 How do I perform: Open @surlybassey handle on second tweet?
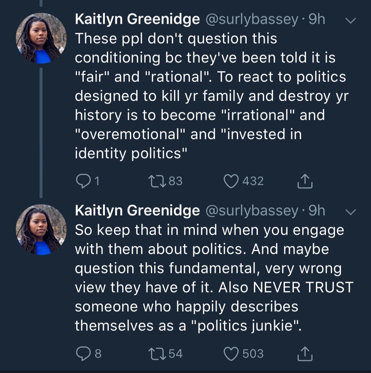[x=252, y=211]
